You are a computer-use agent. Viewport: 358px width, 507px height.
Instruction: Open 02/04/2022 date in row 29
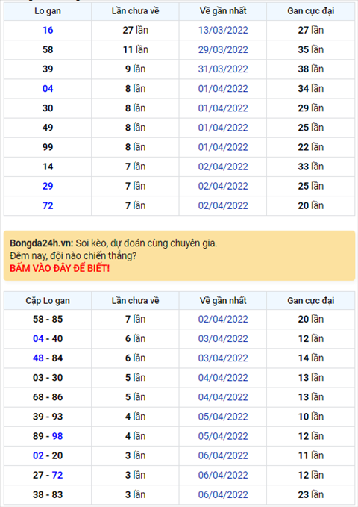223,186
